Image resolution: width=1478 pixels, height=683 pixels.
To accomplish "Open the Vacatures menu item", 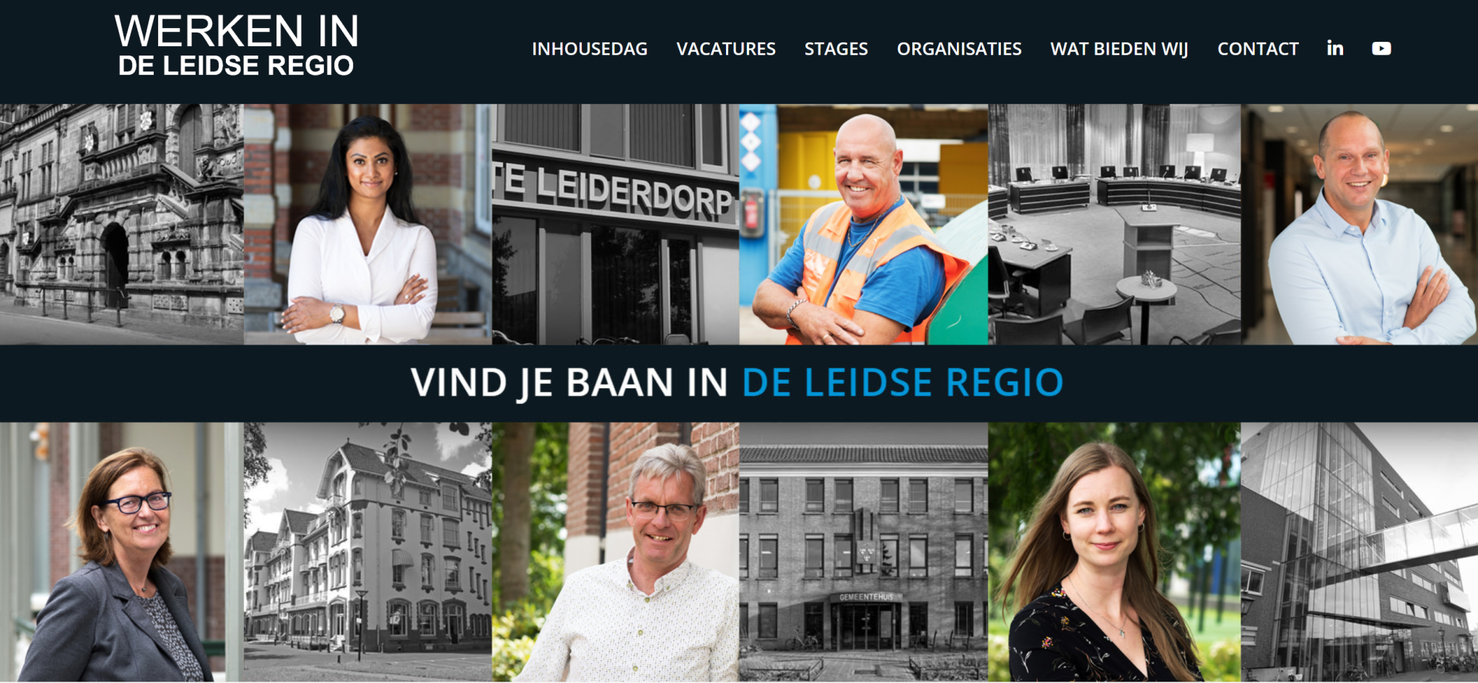I will point(726,49).
